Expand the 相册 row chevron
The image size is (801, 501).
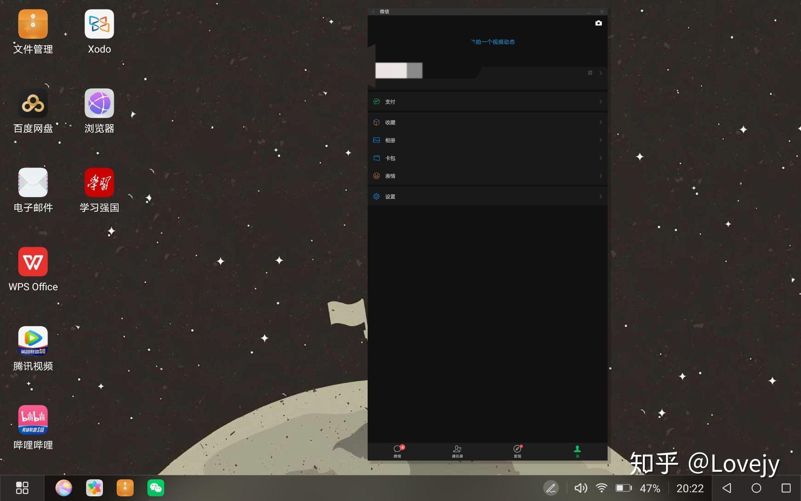click(600, 140)
